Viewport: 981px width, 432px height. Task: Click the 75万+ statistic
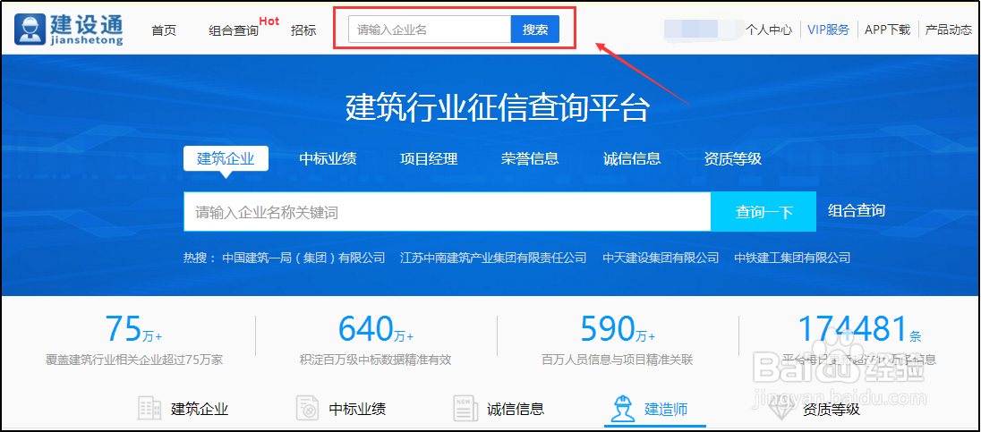[133, 329]
